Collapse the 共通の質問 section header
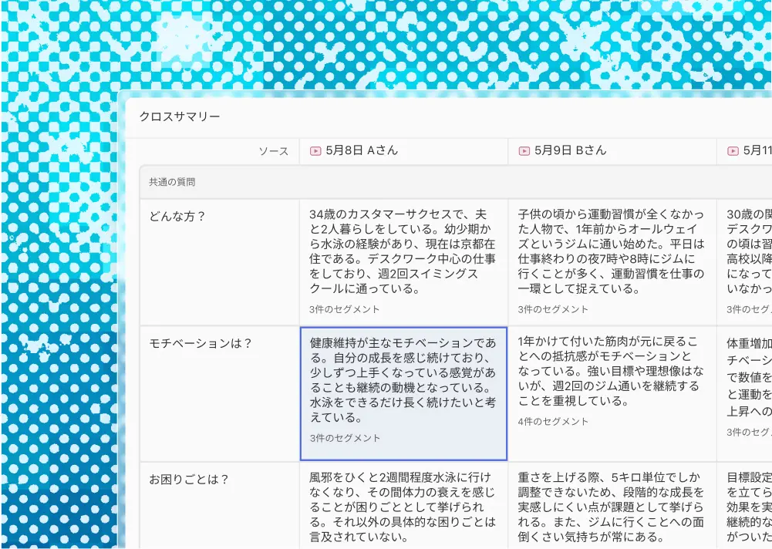This screenshot has height=549, width=772. 172,183
